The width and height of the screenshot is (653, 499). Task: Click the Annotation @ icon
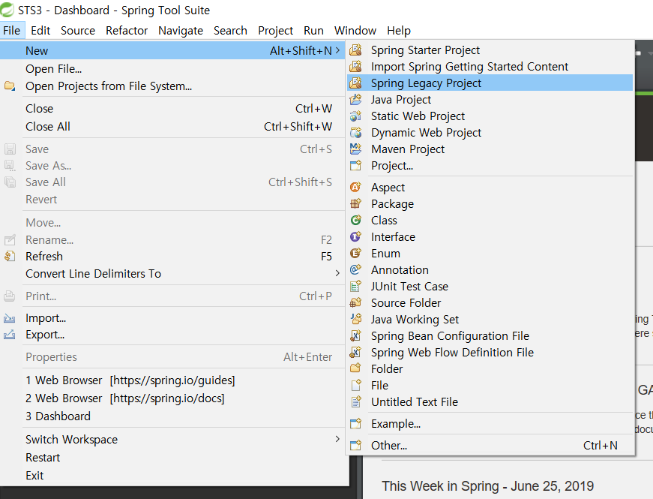click(x=355, y=269)
